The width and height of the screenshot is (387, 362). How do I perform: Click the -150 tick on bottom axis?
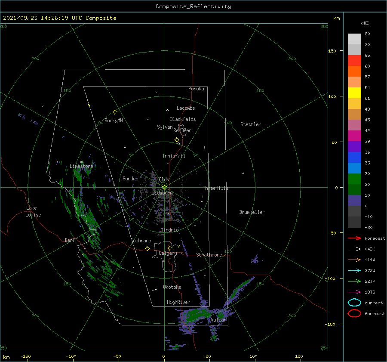[25, 356]
